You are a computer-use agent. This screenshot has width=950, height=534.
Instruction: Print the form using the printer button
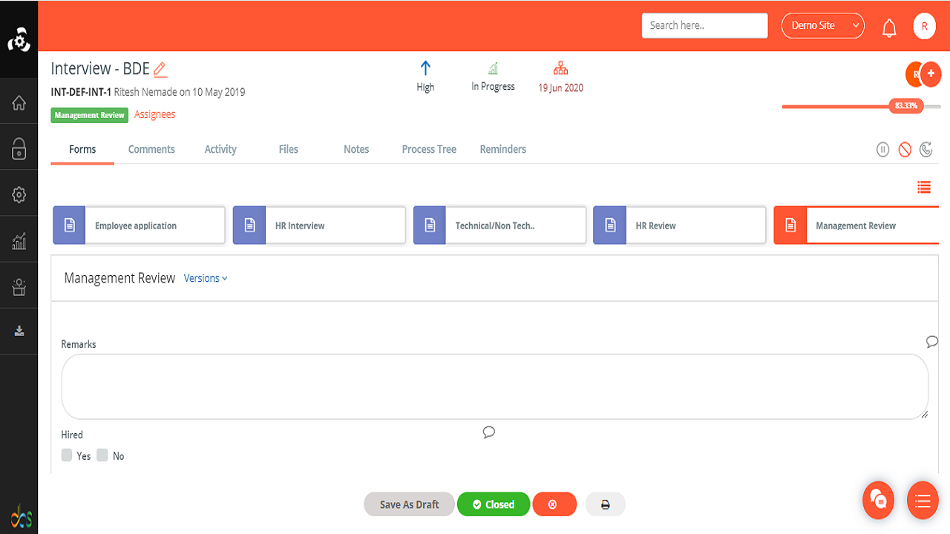coord(605,504)
